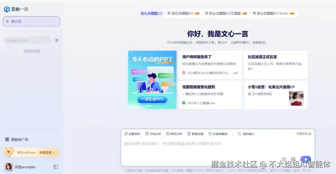Choose the 网页分析 webpage tool
This screenshot has height=174, width=336.
[174, 134]
